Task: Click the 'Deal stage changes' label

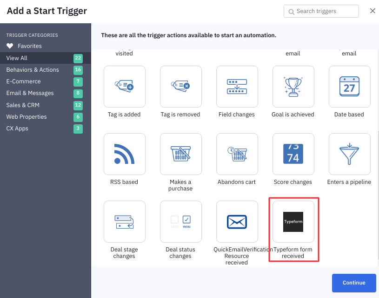Action: point(124,253)
